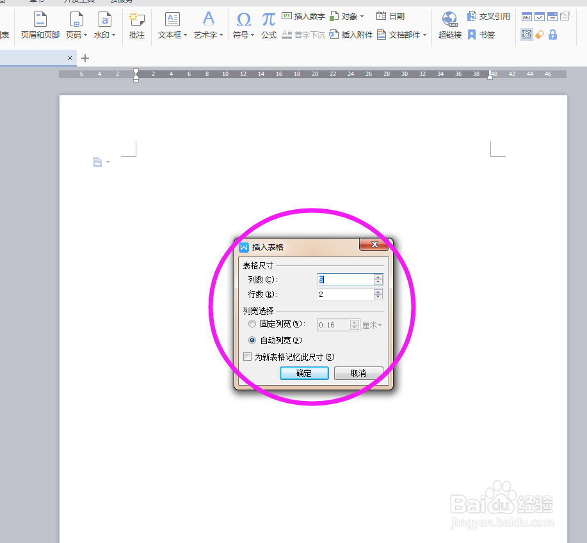
Task: Confirm table insertion with 确定
Action: point(303,373)
